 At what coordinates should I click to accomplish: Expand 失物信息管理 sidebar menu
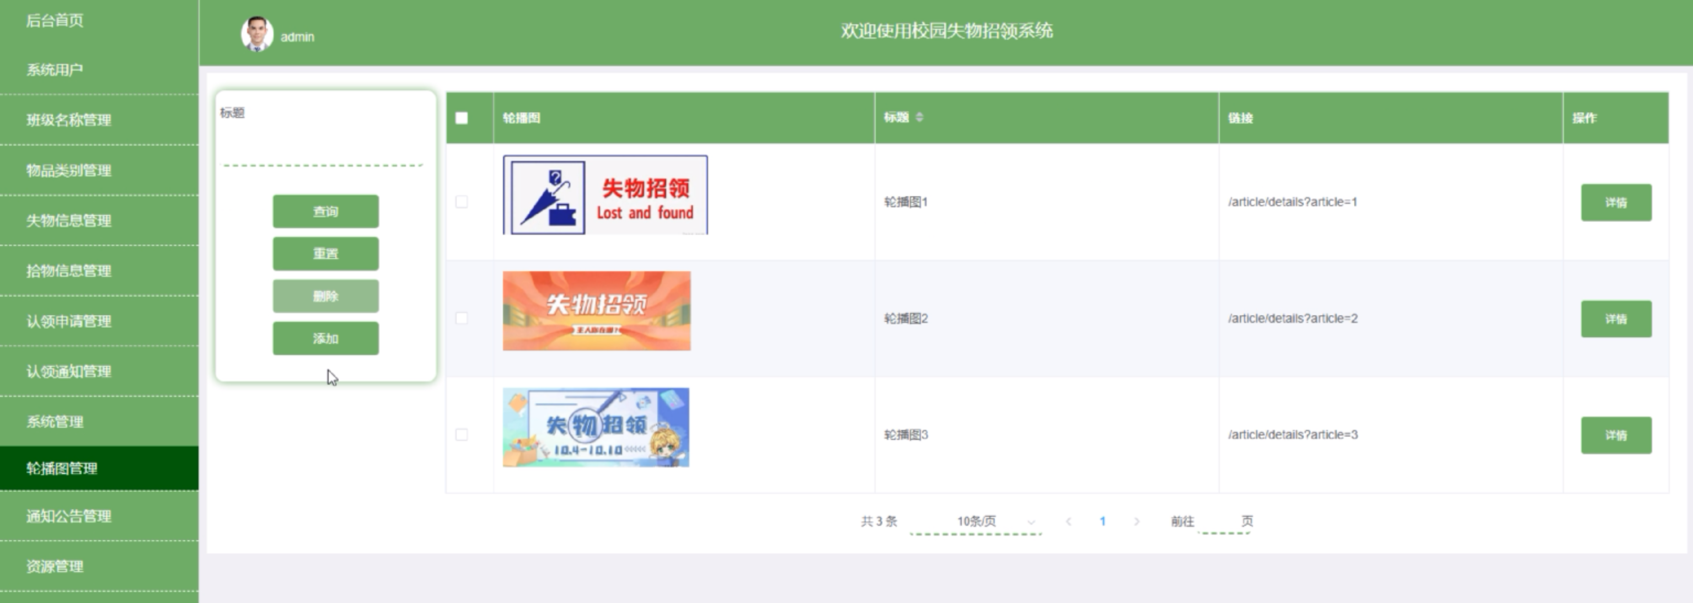[x=68, y=220]
